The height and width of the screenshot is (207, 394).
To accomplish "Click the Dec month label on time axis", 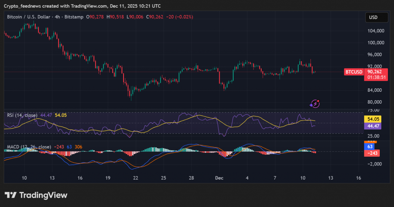I will (219, 178).
